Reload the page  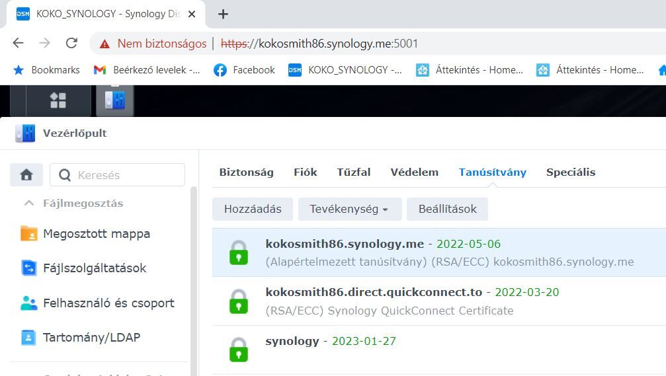[71, 43]
